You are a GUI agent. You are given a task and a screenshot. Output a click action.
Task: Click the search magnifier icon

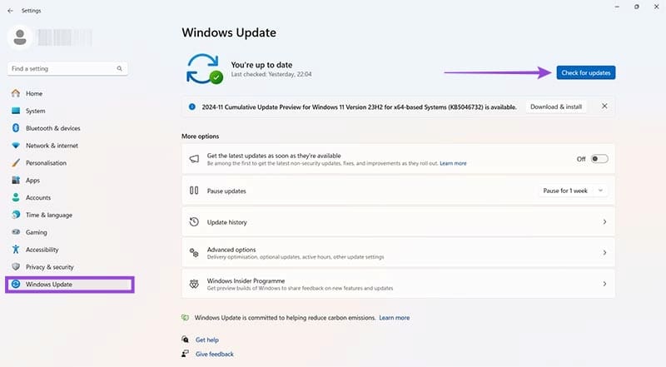[120, 68]
